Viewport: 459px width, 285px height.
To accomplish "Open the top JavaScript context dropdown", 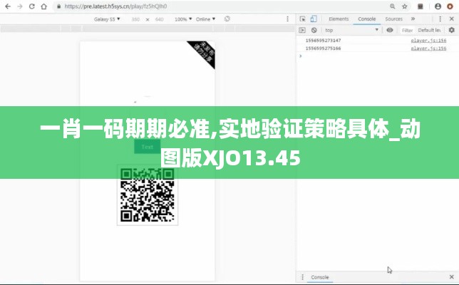I will [351, 30].
